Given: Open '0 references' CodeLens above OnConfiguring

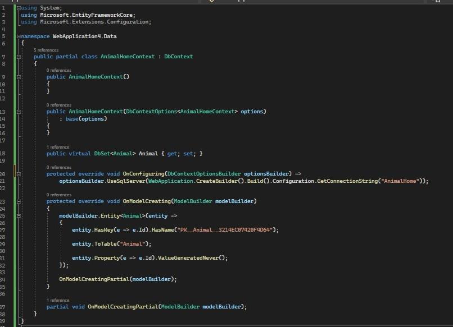Looking at the screenshot, I should (58, 167).
